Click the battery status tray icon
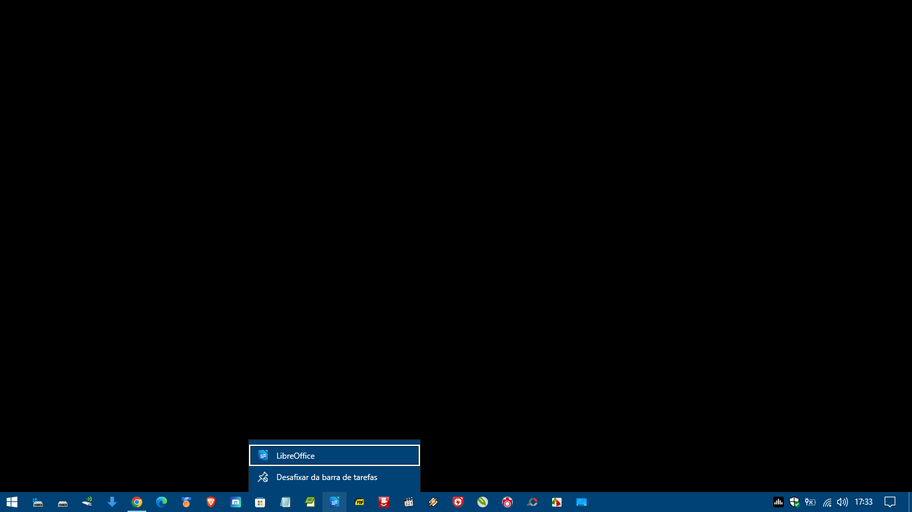912x512 pixels. [811, 502]
